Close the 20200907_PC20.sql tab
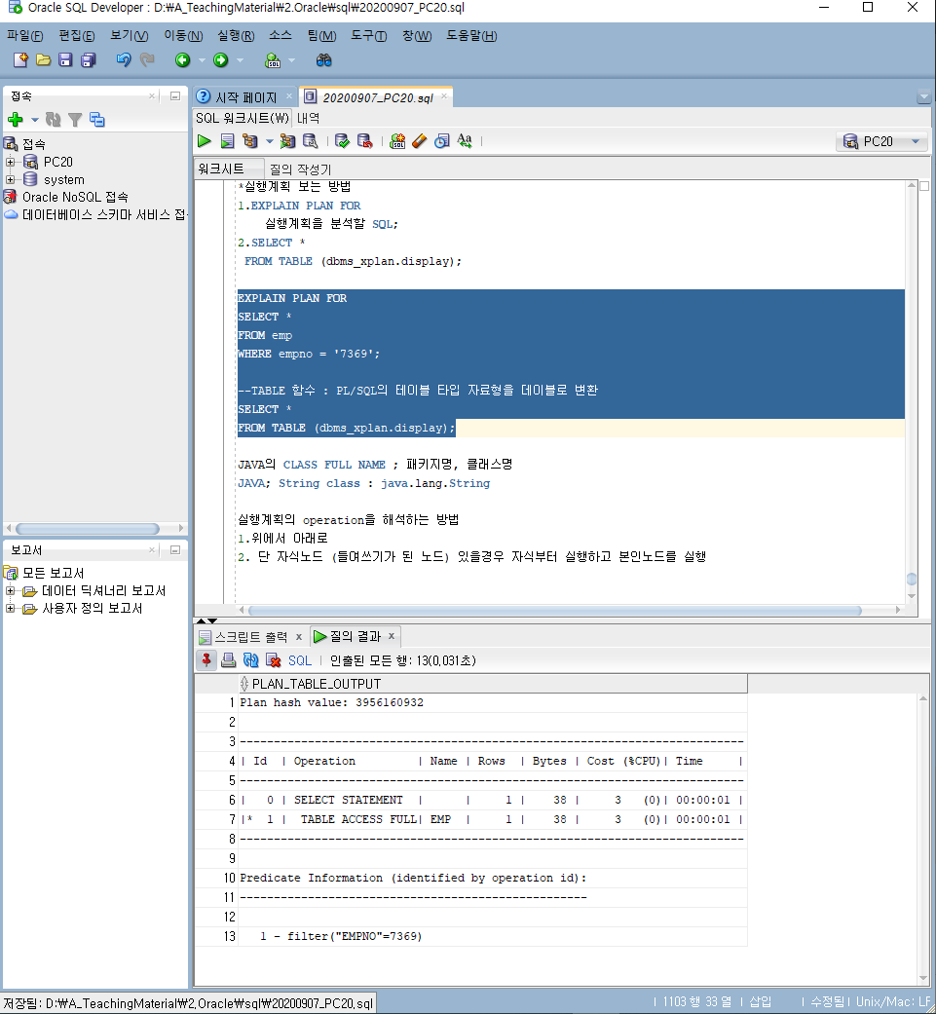Viewport: 936px width, 1014px height. 444,96
